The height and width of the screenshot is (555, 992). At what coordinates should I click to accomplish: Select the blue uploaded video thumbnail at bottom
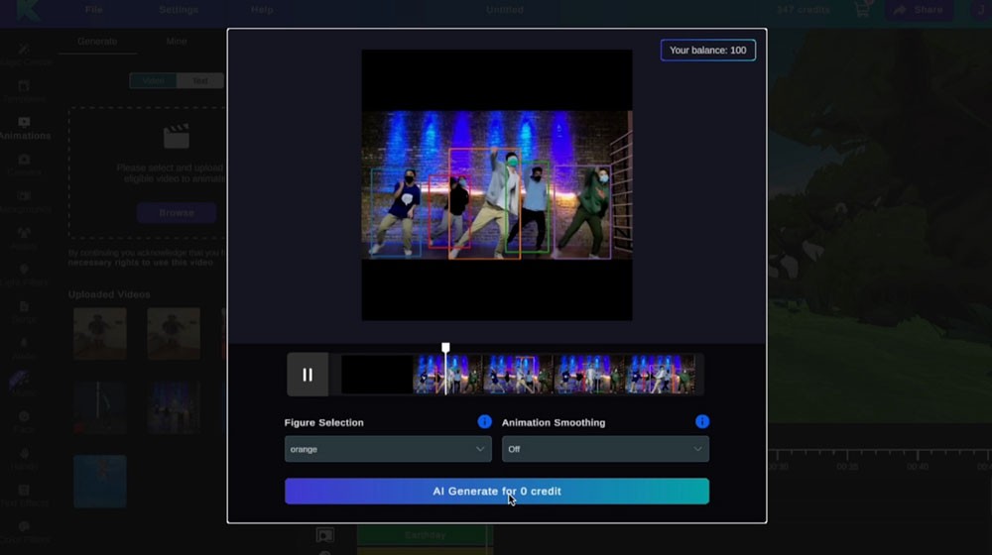point(100,482)
